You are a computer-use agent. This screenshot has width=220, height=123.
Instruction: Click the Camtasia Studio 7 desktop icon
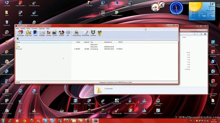tap(117, 13)
